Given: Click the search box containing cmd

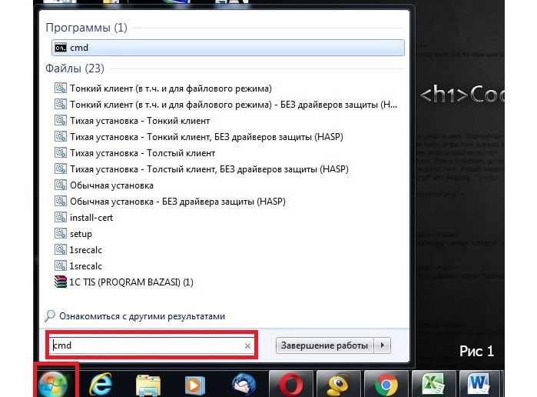Looking at the screenshot, I should 152,345.
